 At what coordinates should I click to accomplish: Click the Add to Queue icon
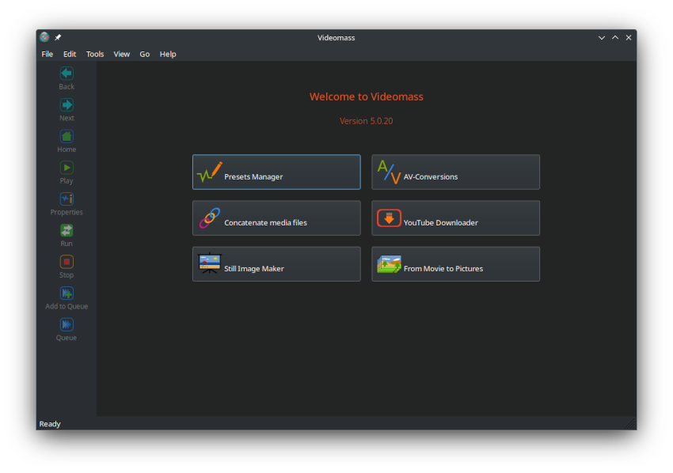pyautogui.click(x=67, y=293)
